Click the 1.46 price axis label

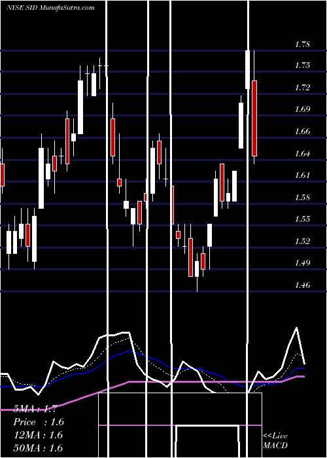302,285
